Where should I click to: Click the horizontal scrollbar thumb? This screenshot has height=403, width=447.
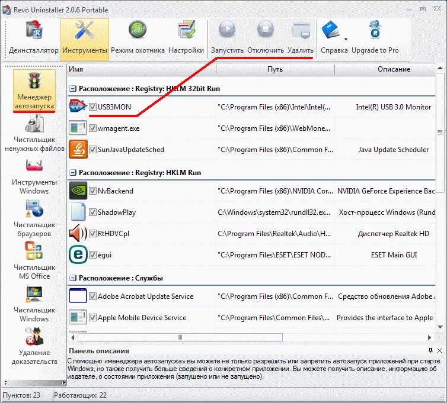(180, 337)
